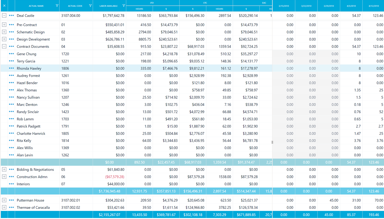
Task: Select the 4/5/2010 column header
Action: point(351,6)
